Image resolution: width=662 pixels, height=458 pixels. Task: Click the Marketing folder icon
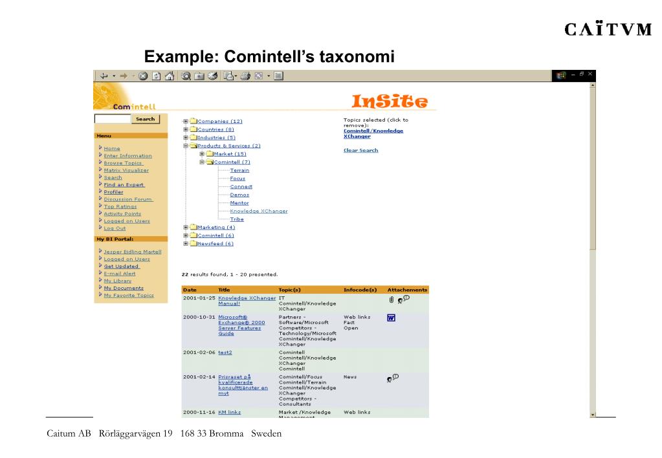click(193, 227)
